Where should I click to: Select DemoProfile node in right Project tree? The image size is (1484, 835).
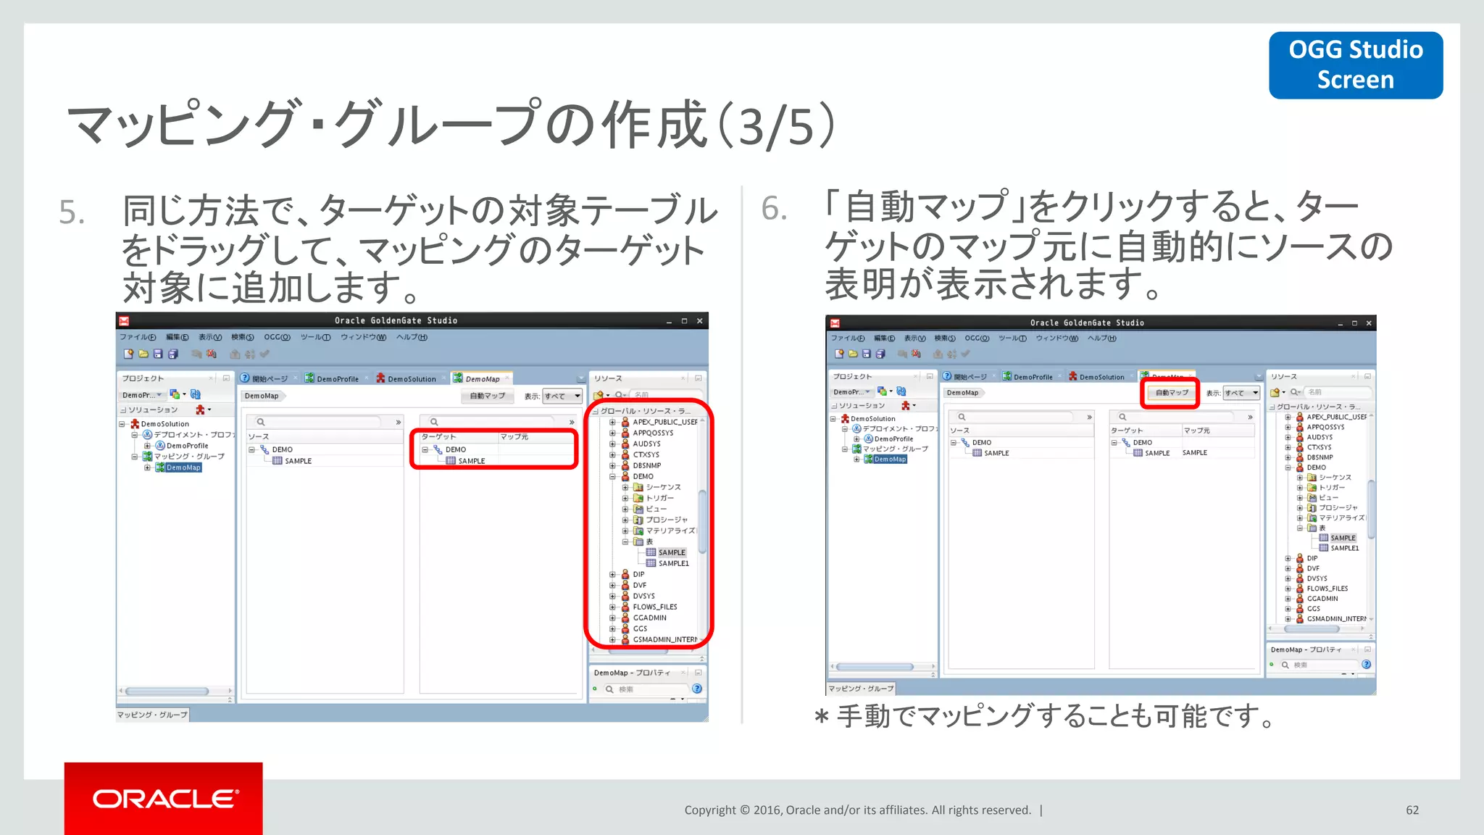coord(893,439)
